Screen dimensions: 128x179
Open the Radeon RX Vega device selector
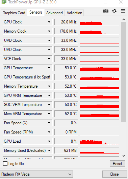tap(36, 174)
